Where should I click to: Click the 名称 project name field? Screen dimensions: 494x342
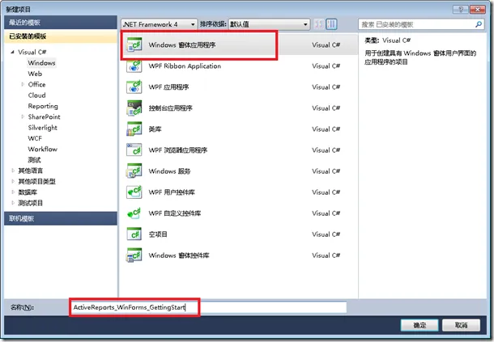[x=208, y=307]
